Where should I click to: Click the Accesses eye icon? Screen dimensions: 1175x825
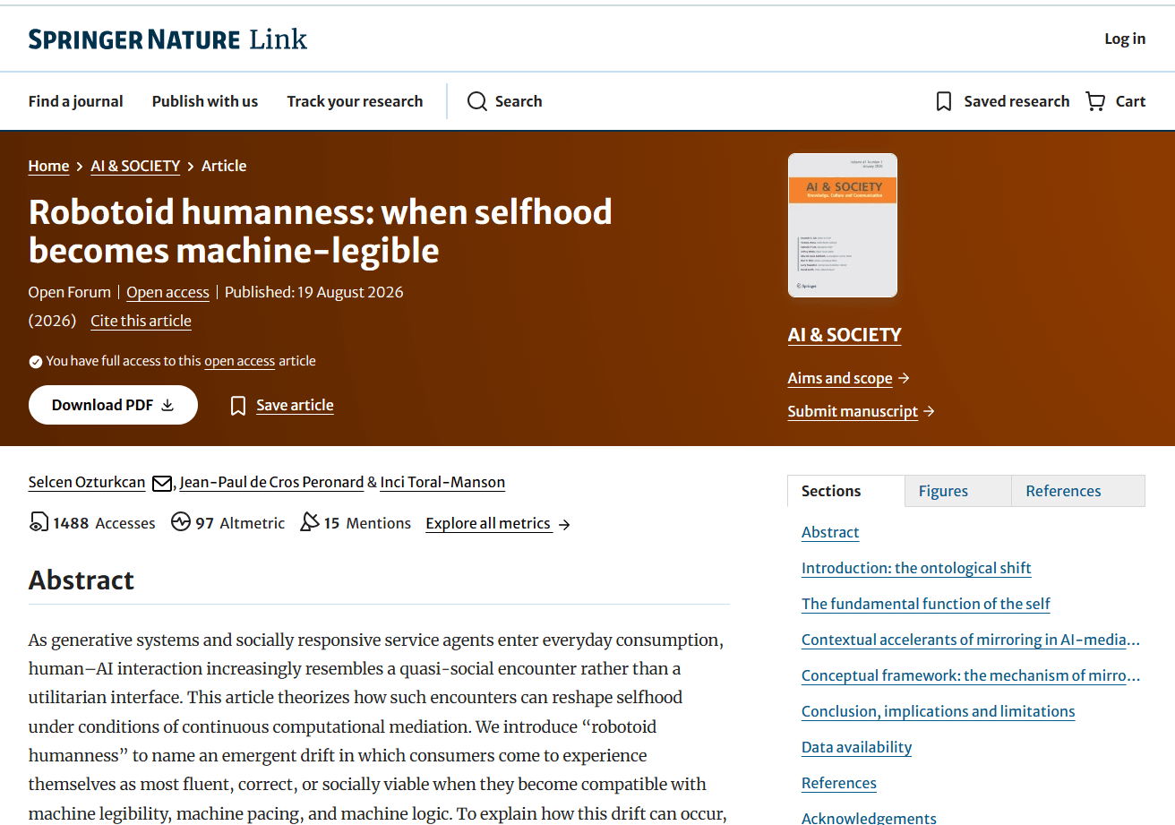pyautogui.click(x=39, y=522)
